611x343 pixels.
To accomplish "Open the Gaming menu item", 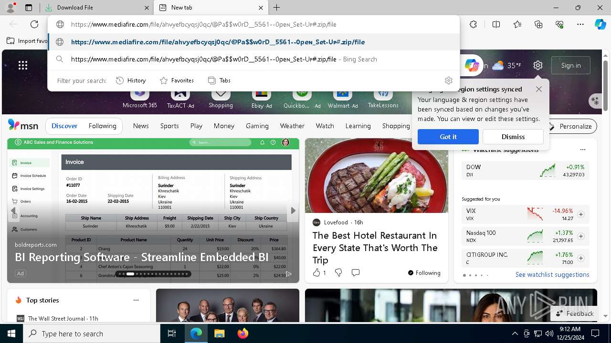I will (x=257, y=126).
